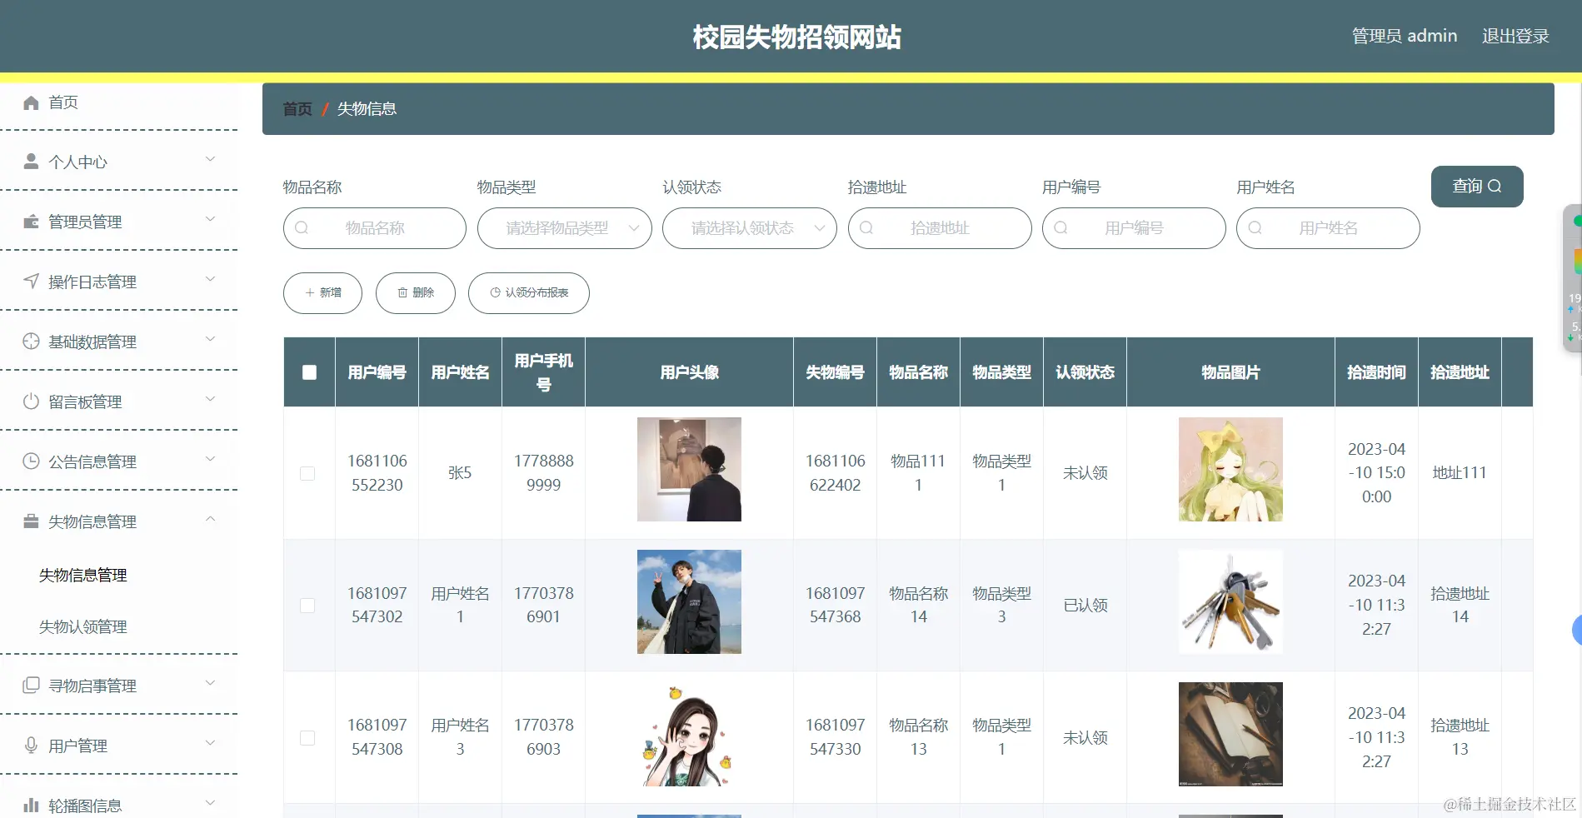Click the clock icon for 公告信息管理
Screen dimensions: 1582x818
coord(31,461)
